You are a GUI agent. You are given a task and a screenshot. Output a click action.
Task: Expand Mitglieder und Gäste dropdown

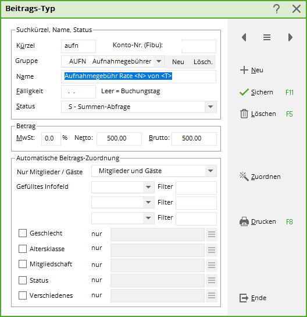tap(210, 171)
